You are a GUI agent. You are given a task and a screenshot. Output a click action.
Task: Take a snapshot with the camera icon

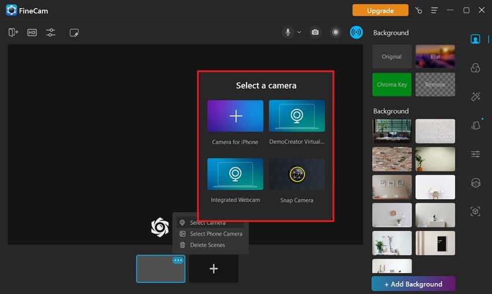coord(315,32)
